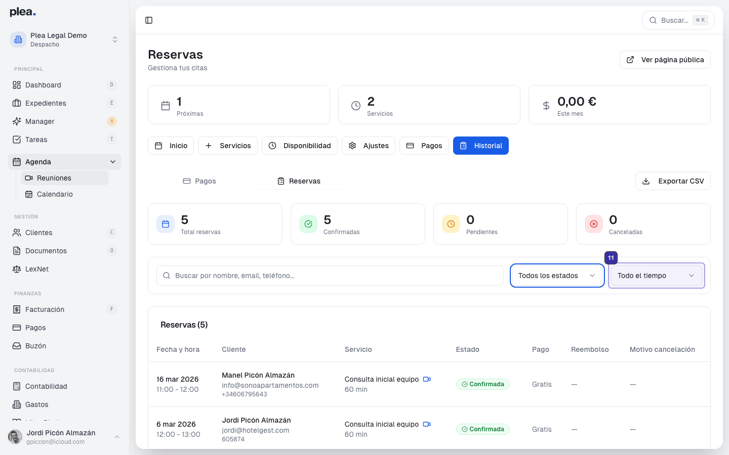Click the user avatar photo
This screenshot has height=455, width=729.
(15, 437)
